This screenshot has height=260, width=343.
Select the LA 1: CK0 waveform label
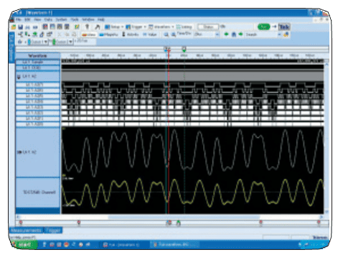(38, 68)
